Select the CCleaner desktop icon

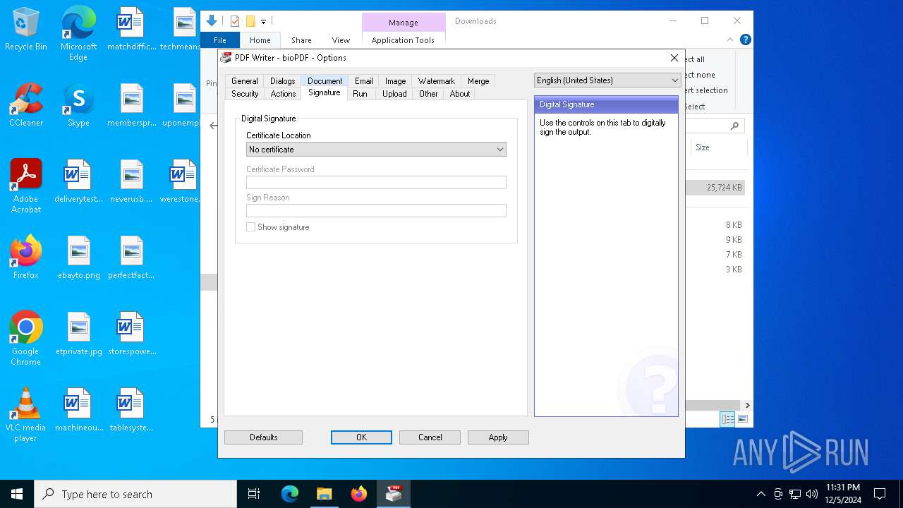(x=26, y=105)
